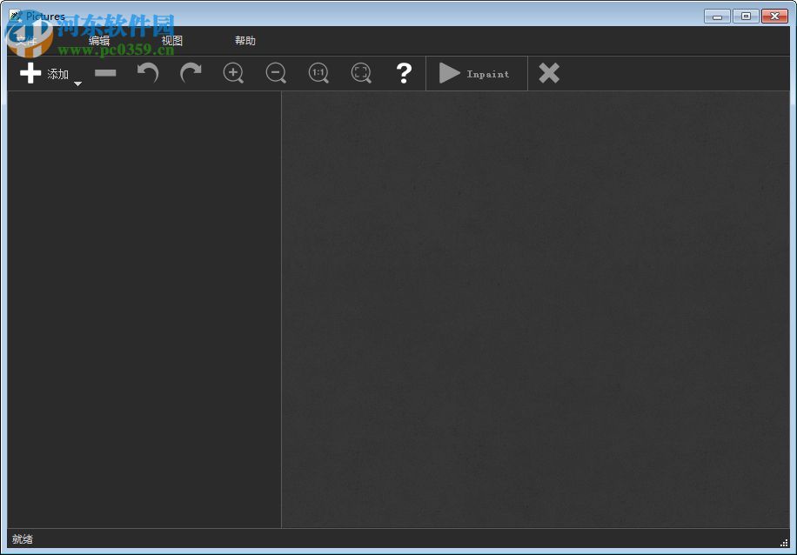Screen dimensions: 797x555
Task: Open help with the question mark icon
Action: pyautogui.click(x=404, y=74)
